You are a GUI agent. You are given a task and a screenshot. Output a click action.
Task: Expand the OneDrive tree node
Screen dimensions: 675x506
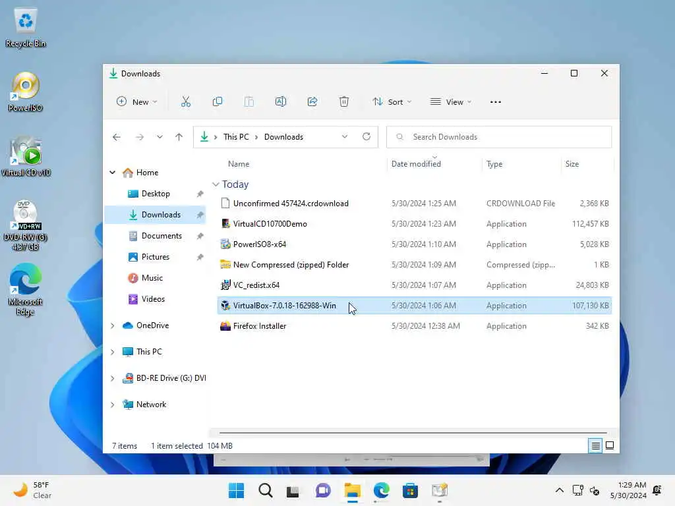tap(112, 325)
